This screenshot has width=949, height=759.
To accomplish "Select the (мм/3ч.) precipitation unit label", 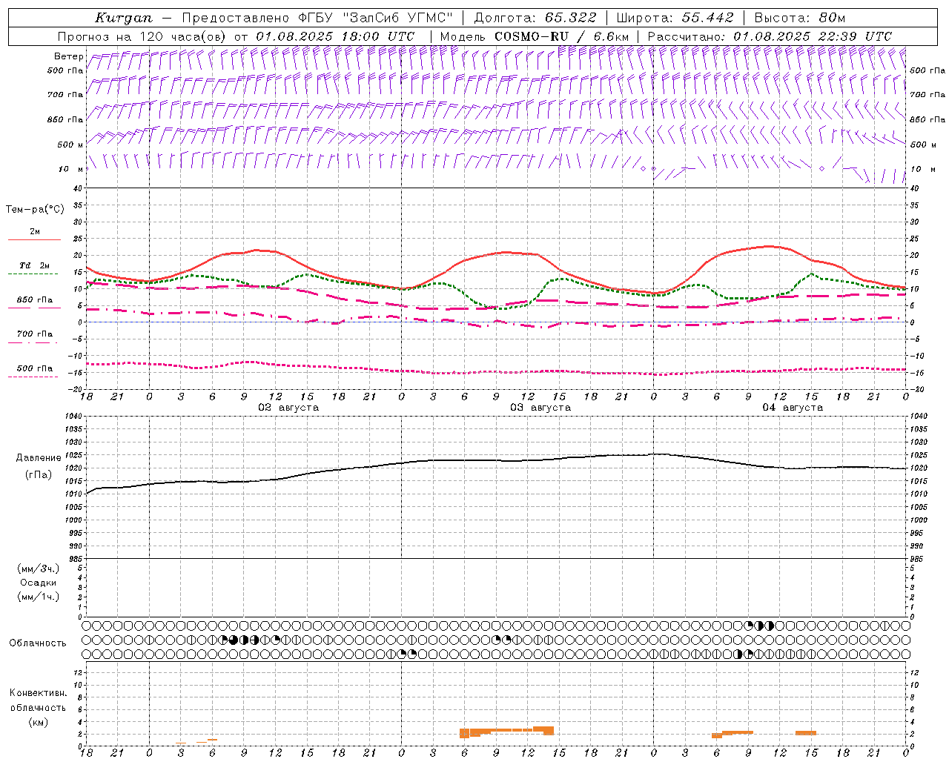I will click(39, 569).
